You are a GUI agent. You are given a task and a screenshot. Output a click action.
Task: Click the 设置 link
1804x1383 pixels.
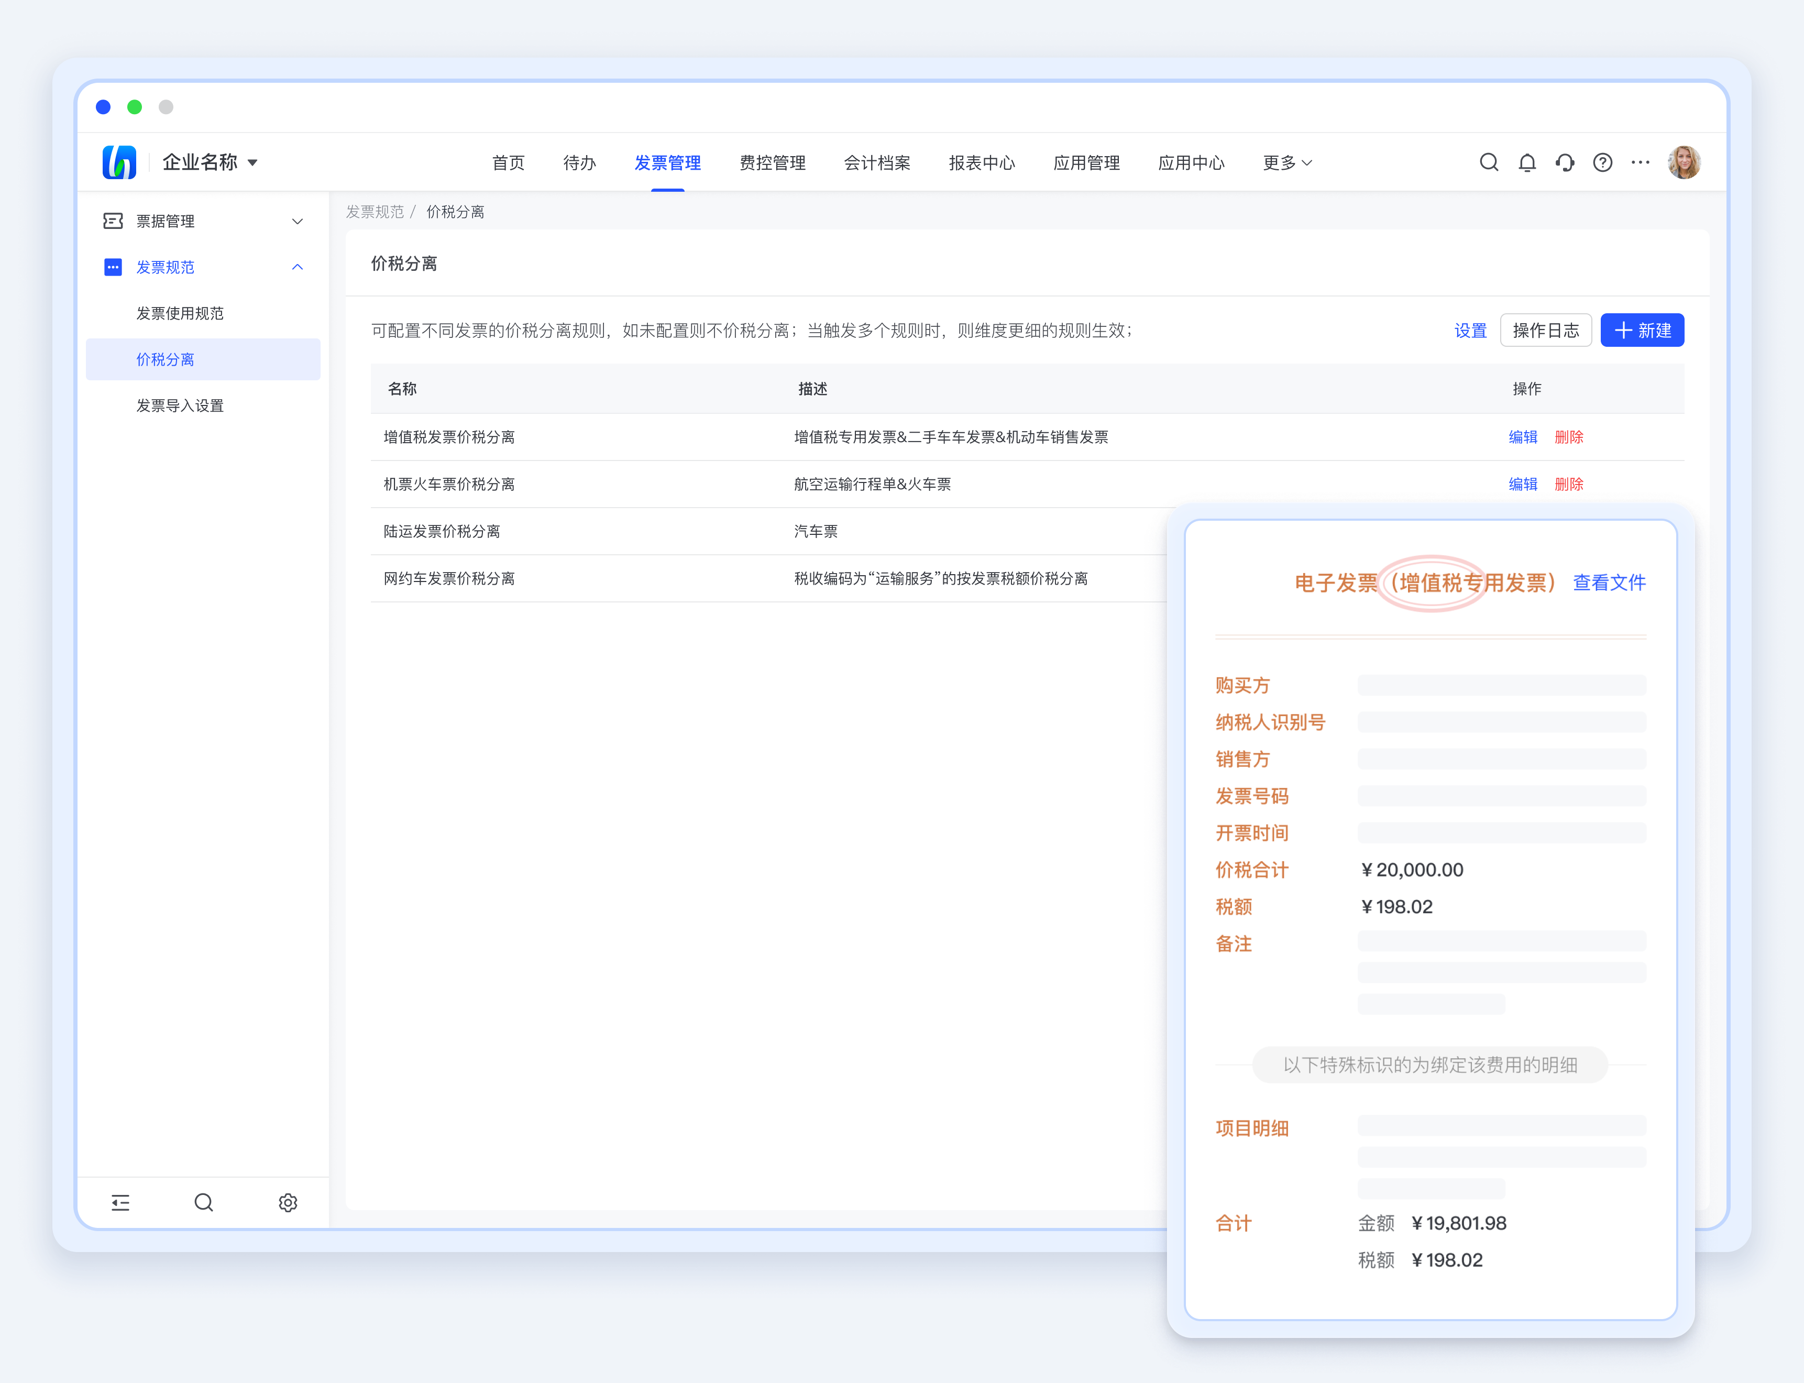click(x=1470, y=330)
